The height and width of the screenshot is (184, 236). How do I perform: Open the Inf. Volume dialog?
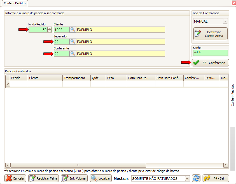[x=74, y=178]
